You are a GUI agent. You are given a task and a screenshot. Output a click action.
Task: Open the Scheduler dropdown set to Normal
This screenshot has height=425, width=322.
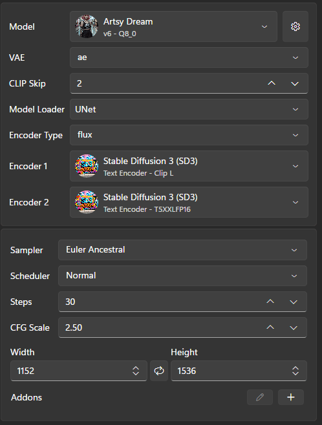point(182,276)
